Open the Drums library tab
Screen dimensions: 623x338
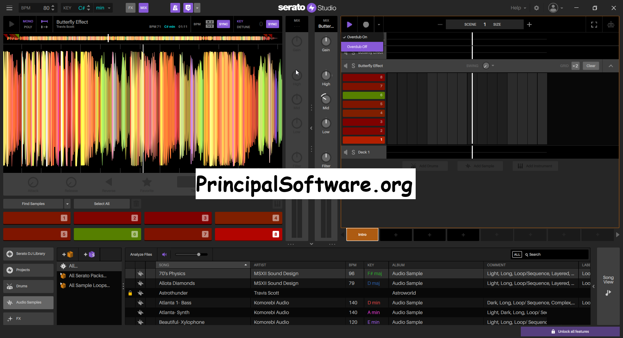(28, 286)
